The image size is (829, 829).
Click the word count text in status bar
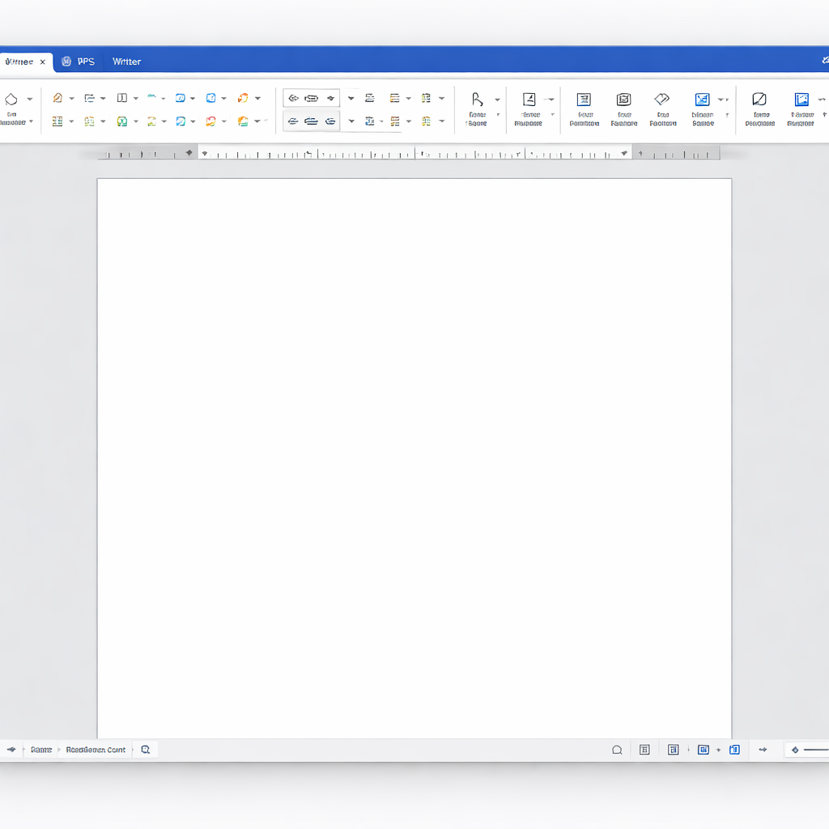[96, 750]
